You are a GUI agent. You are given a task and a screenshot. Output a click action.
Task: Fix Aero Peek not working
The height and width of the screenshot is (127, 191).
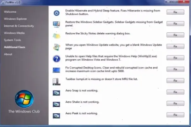pyautogui.click(x=175, y=115)
